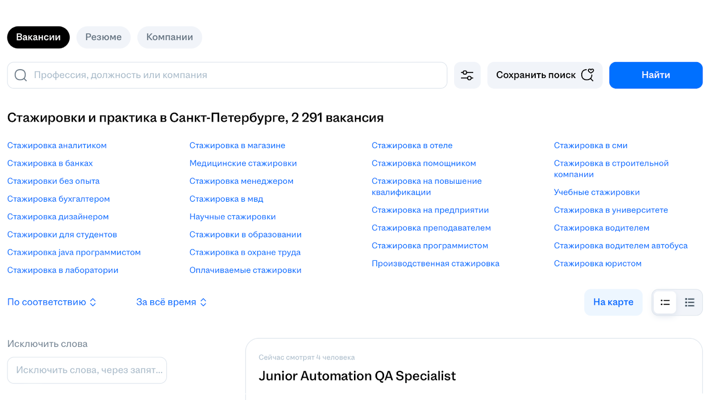Switch to the Резюме tab
The image size is (712, 400).
103,37
